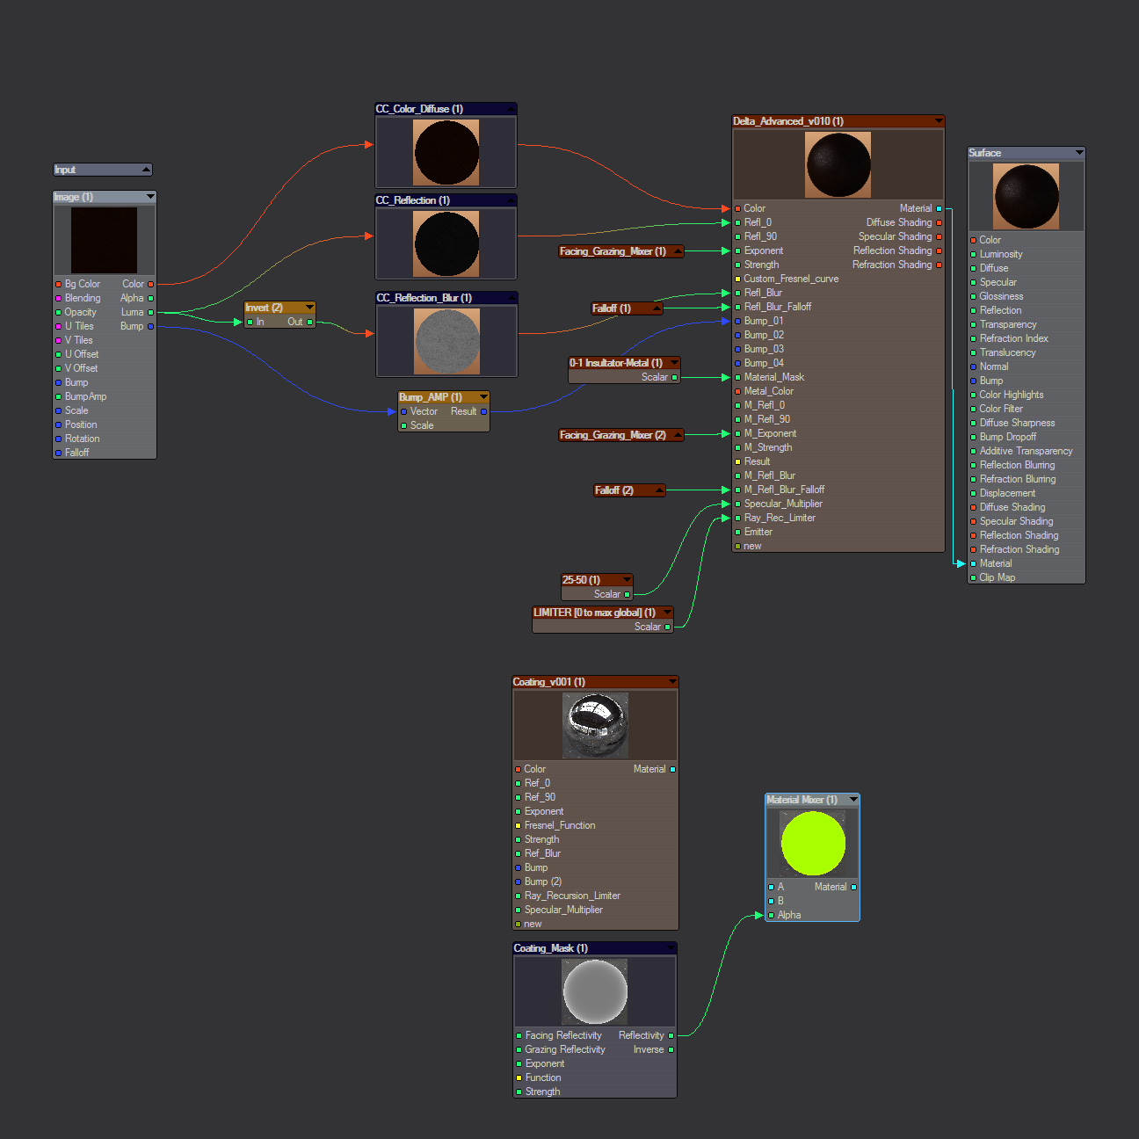Collapse the Delta_Advanced_v010 node with its arrow
Viewport: 1139px width, 1139px height.
pos(938,121)
